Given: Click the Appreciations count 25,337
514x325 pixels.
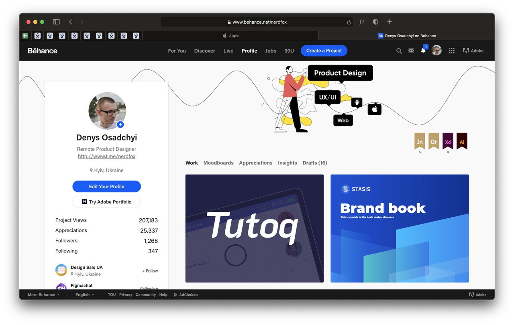Looking at the screenshot, I should [149, 231].
